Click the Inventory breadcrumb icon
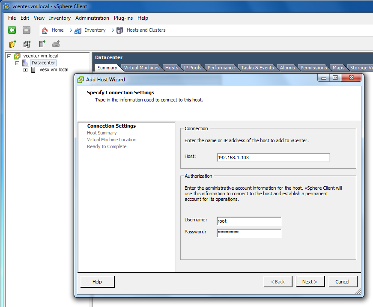This screenshot has width=373, height=307. 78,30
